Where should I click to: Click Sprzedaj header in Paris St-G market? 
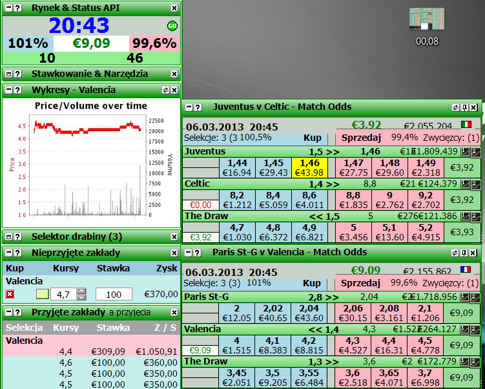coord(360,283)
